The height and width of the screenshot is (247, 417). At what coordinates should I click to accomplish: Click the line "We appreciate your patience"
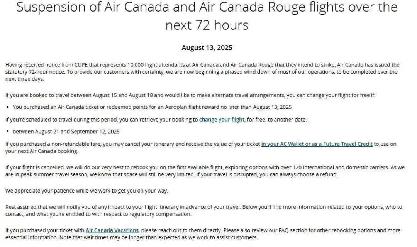86,191
